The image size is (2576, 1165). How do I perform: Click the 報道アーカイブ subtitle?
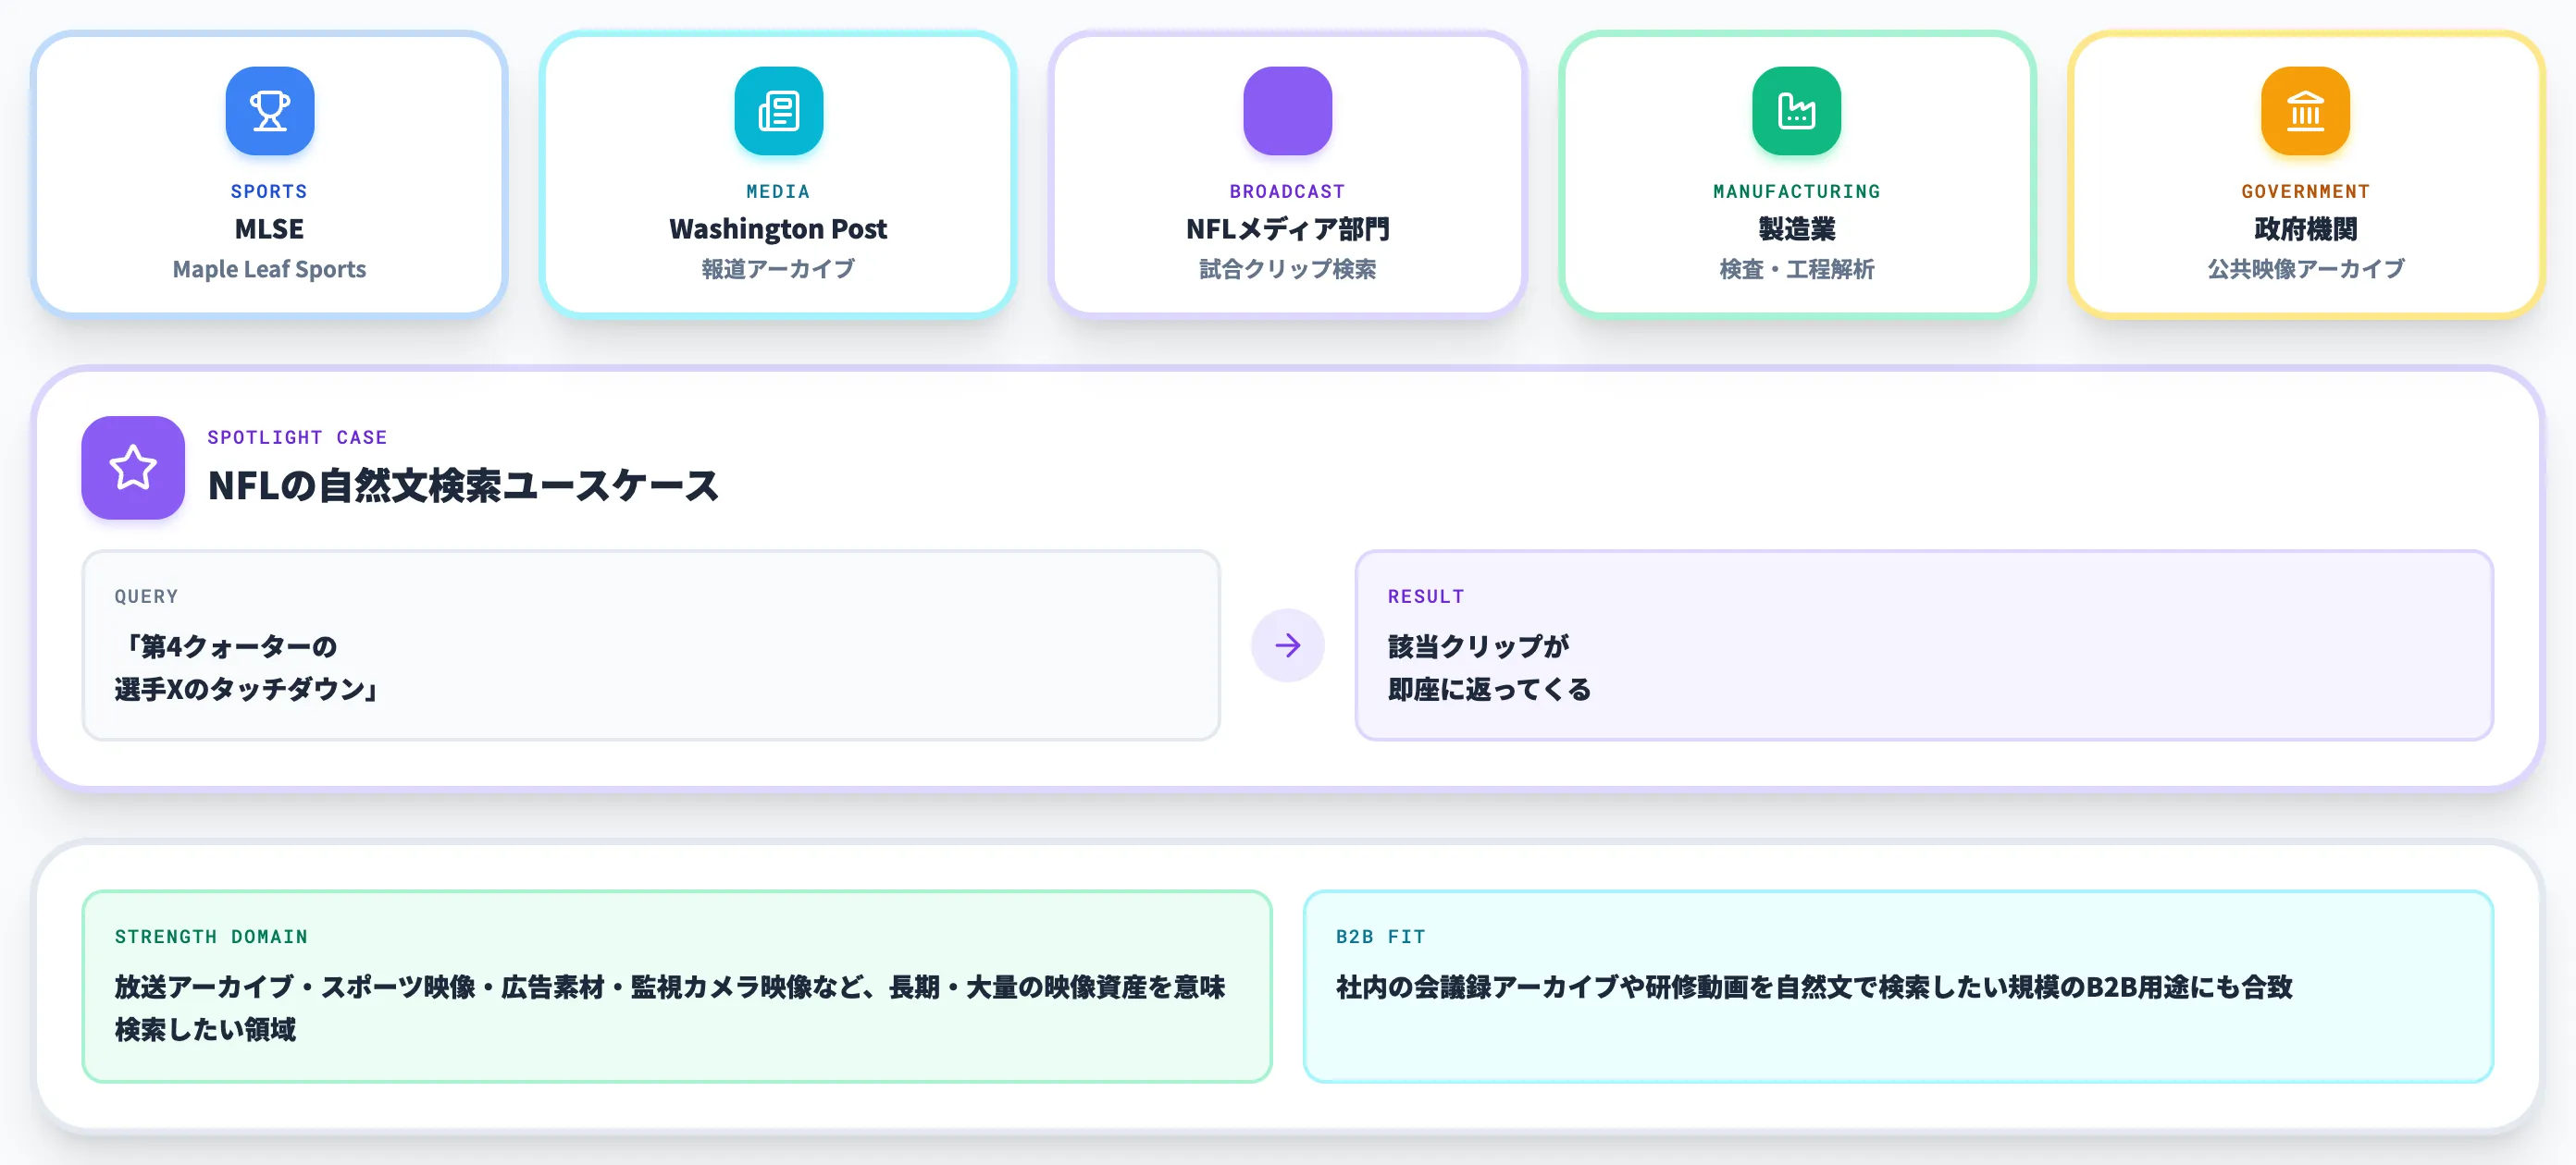point(778,269)
